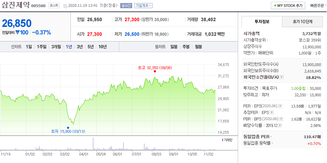327x163 pixels.
Task: Click the 저가 value 26,500
Action: [x=132, y=34]
